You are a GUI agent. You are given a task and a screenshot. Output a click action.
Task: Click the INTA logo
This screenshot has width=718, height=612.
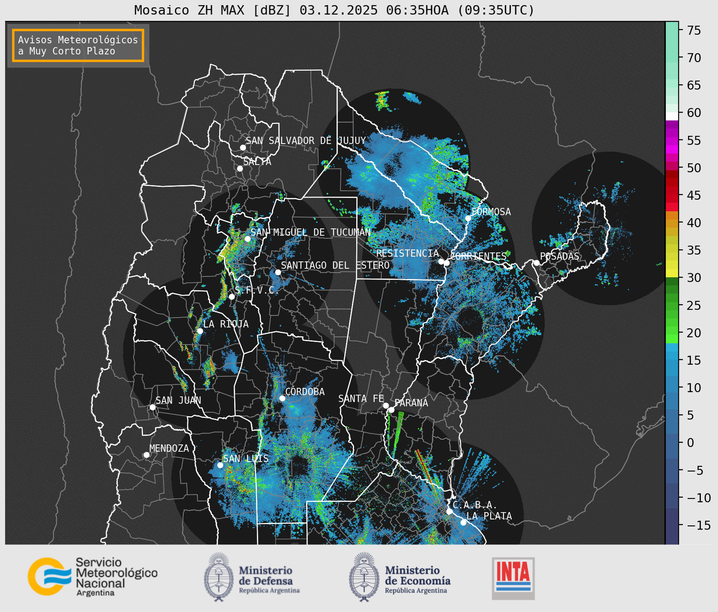click(x=513, y=578)
